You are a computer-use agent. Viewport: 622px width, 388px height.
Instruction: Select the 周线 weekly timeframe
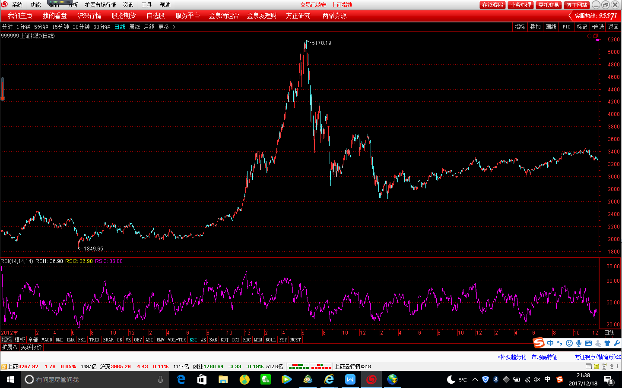point(134,27)
